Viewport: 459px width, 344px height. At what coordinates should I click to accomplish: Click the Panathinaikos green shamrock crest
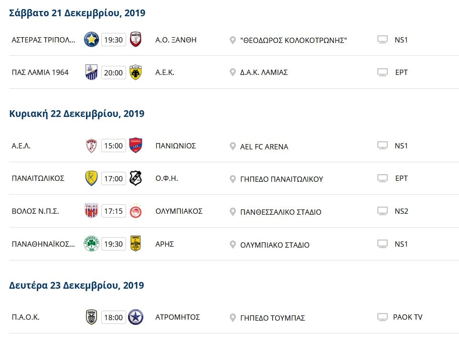pos(91,244)
